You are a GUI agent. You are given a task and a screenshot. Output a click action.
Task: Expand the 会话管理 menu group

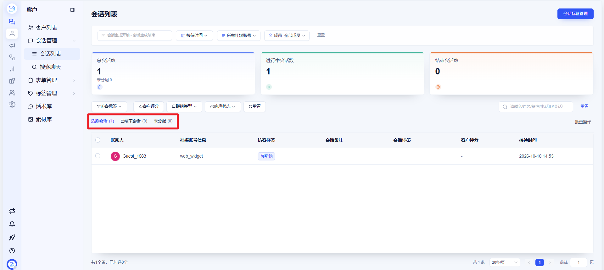point(52,40)
